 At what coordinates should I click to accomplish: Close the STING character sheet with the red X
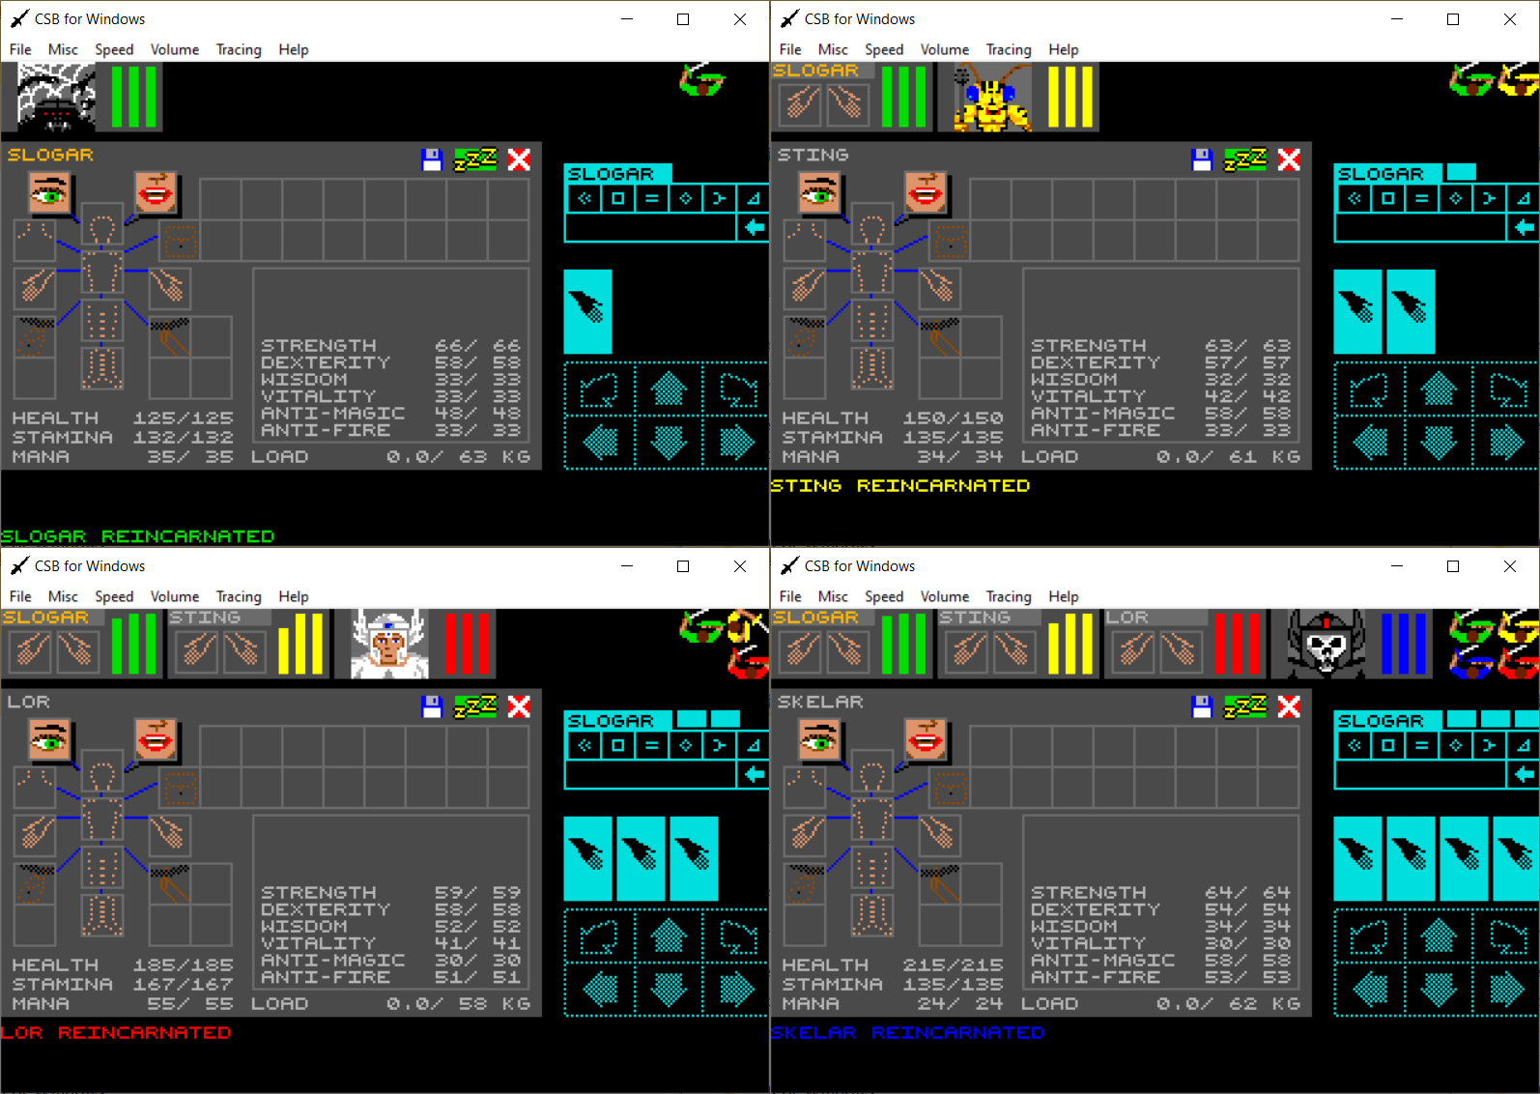coord(1289,159)
